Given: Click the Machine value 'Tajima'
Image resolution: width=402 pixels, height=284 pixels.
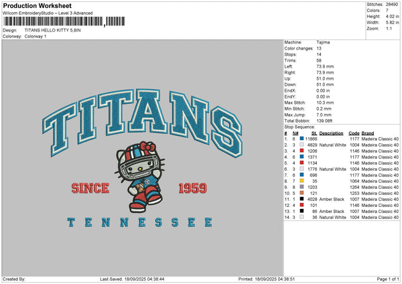Looking at the screenshot, I should point(323,42).
